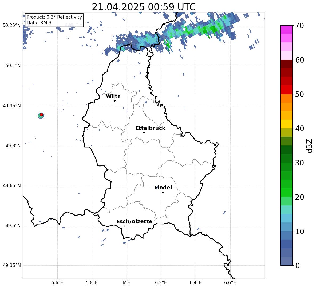Screen dimensions: 316x288
Task: Click the colorbar tick value 10
Action: [x=299, y=232]
